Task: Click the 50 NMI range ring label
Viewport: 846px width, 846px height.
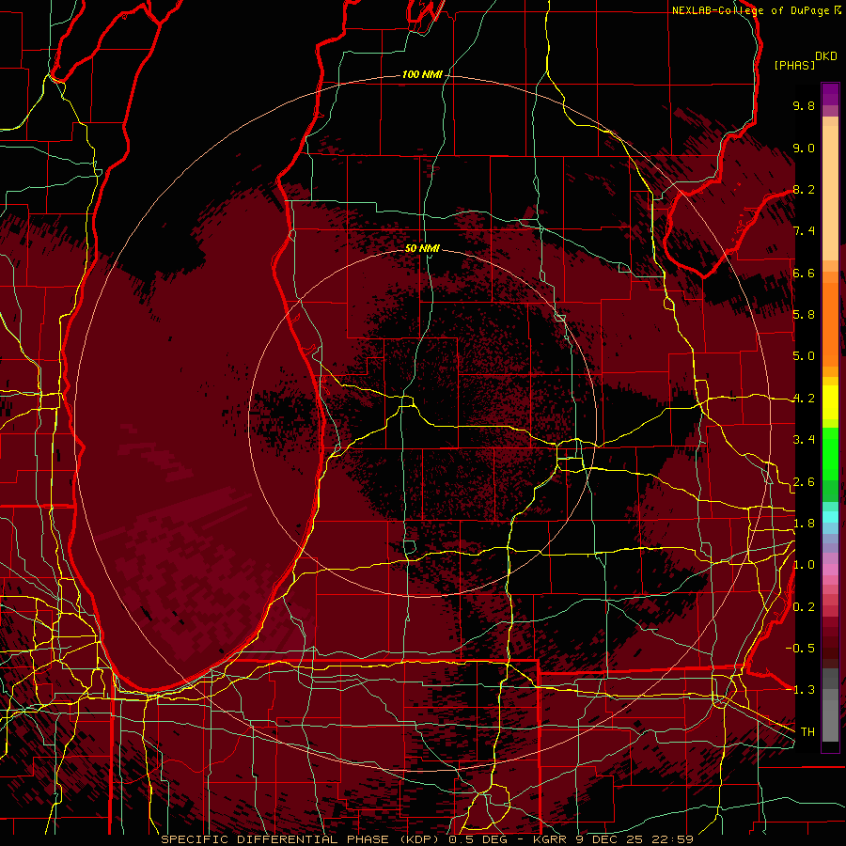Action: coord(422,248)
